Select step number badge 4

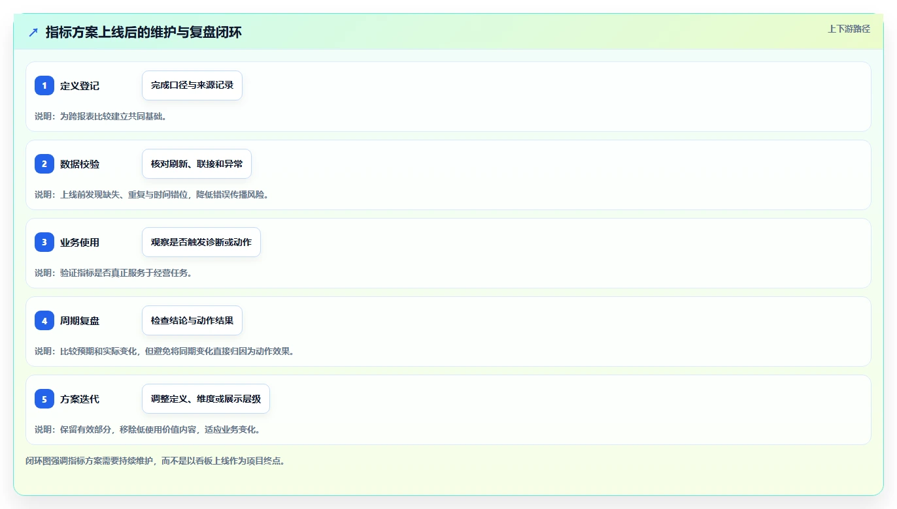coord(44,320)
